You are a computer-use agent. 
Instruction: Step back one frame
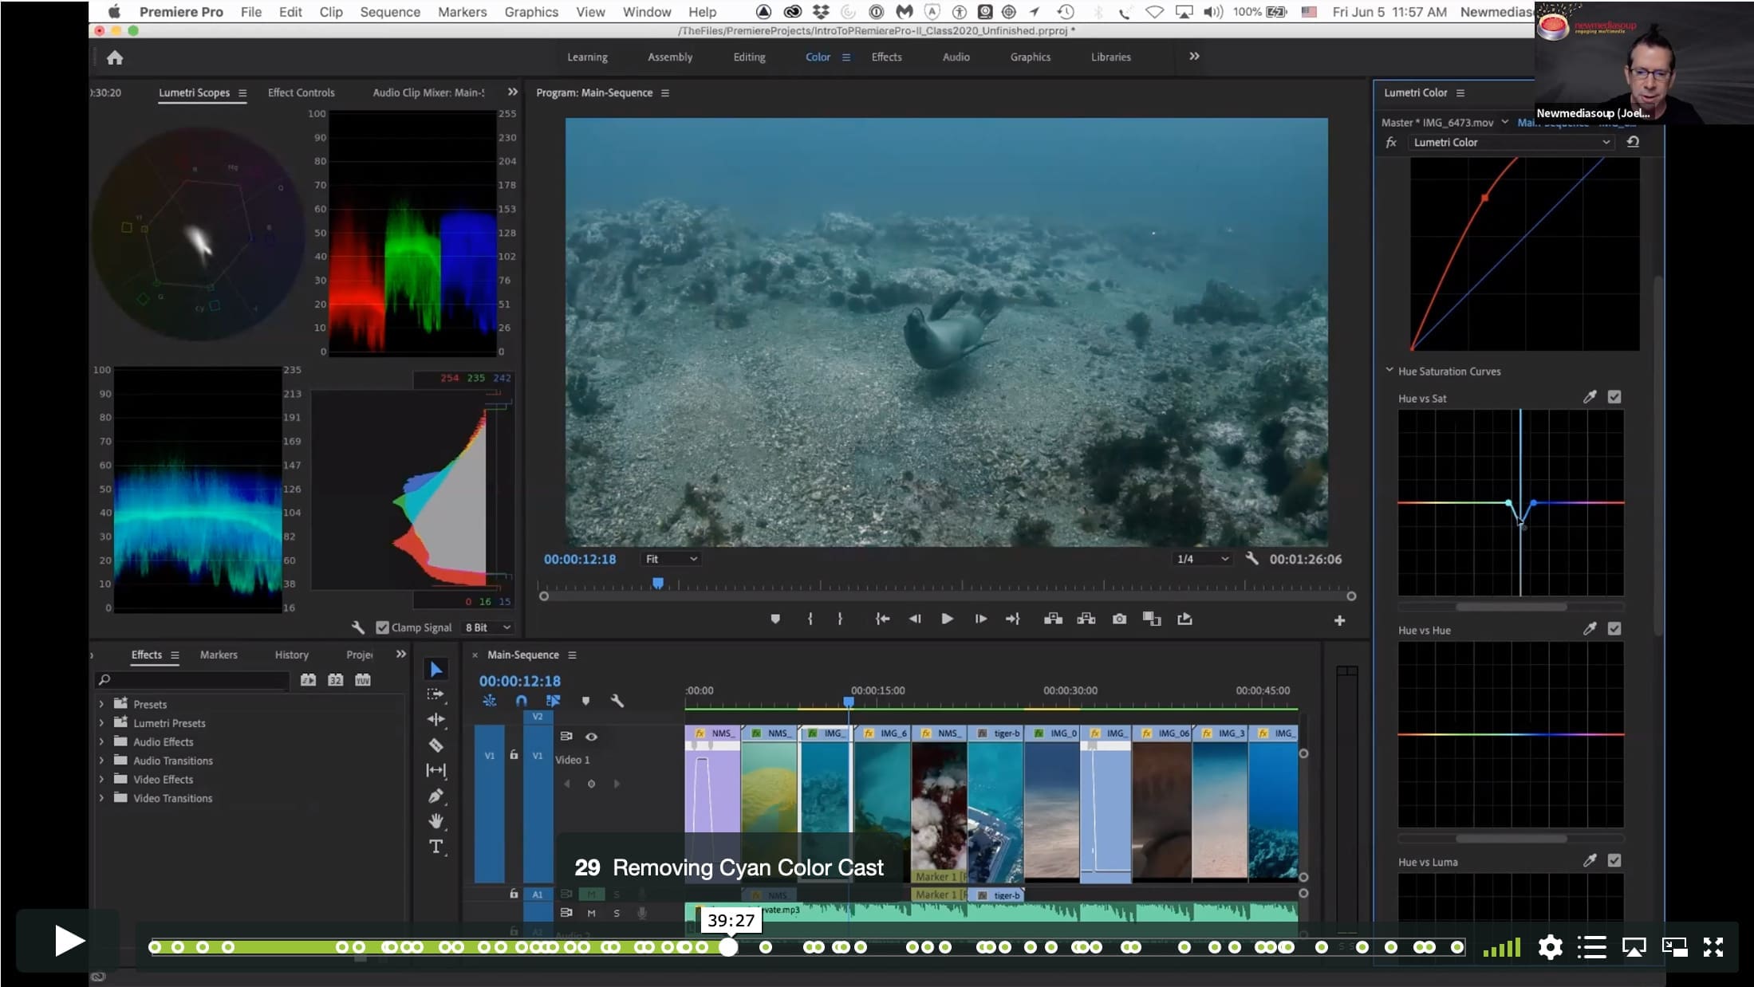pyautogui.click(x=915, y=619)
